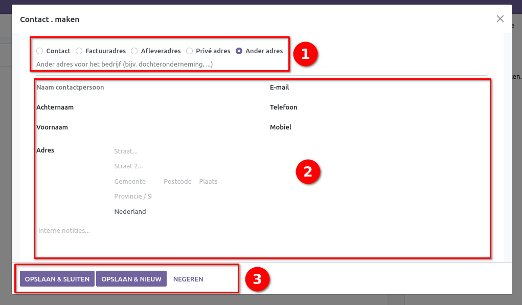Click the "Voornaam" input field
This screenshot has width=522, height=305.
pos(153,127)
